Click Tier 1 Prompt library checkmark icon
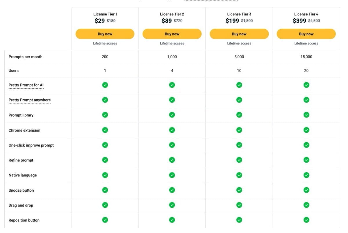This screenshot has height=233, width=348. tap(105, 115)
